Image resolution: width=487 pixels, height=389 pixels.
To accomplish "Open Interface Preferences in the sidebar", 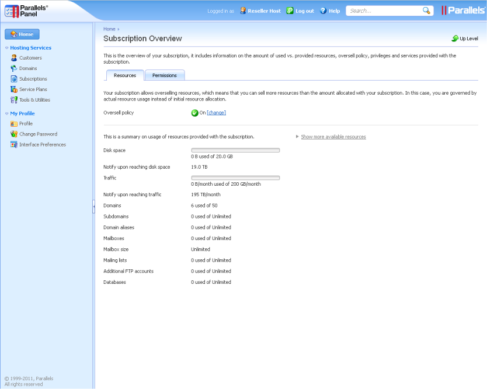I will 43,144.
